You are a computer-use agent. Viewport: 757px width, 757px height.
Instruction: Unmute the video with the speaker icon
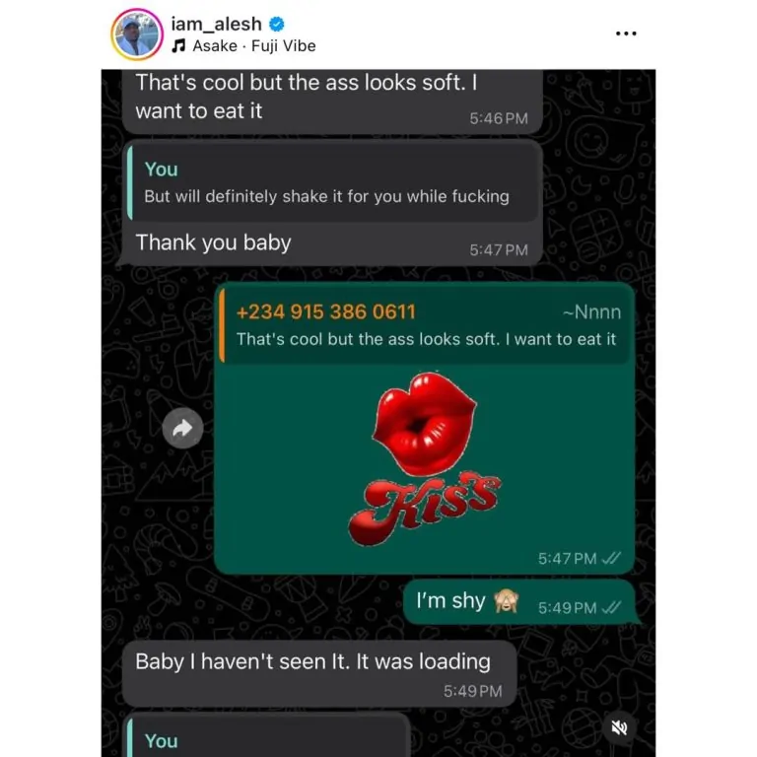tap(619, 727)
